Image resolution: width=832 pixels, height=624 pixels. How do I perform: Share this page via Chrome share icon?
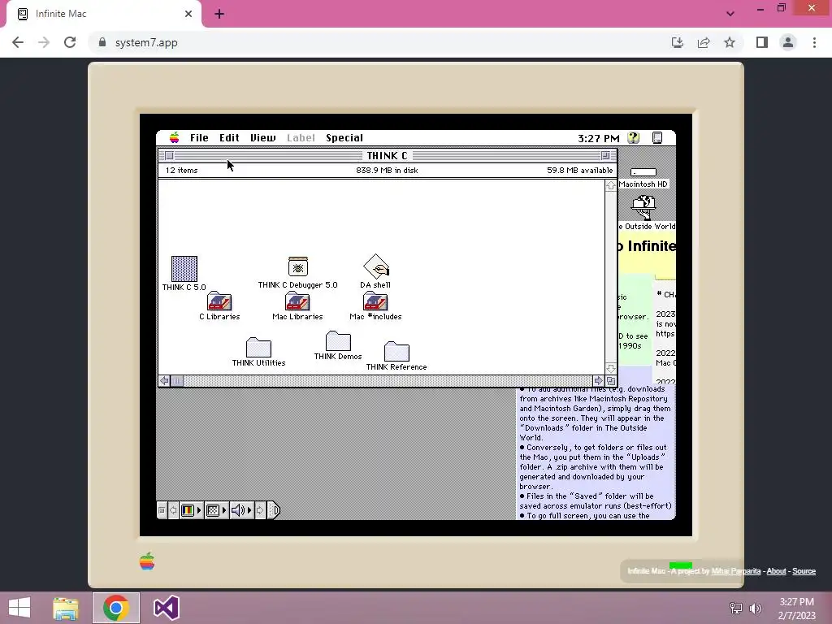(704, 42)
